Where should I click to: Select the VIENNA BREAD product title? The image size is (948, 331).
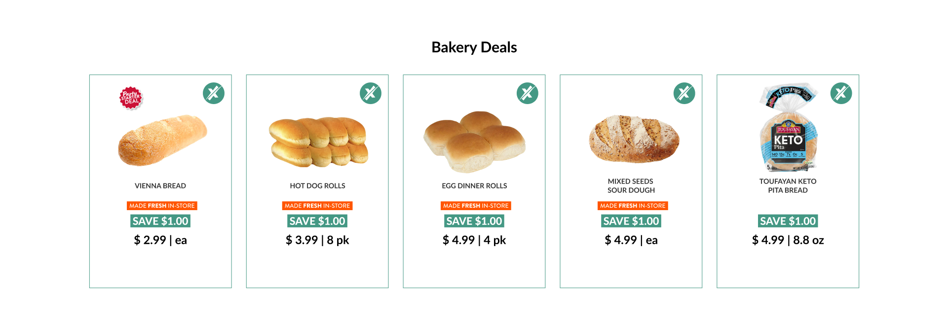160,186
